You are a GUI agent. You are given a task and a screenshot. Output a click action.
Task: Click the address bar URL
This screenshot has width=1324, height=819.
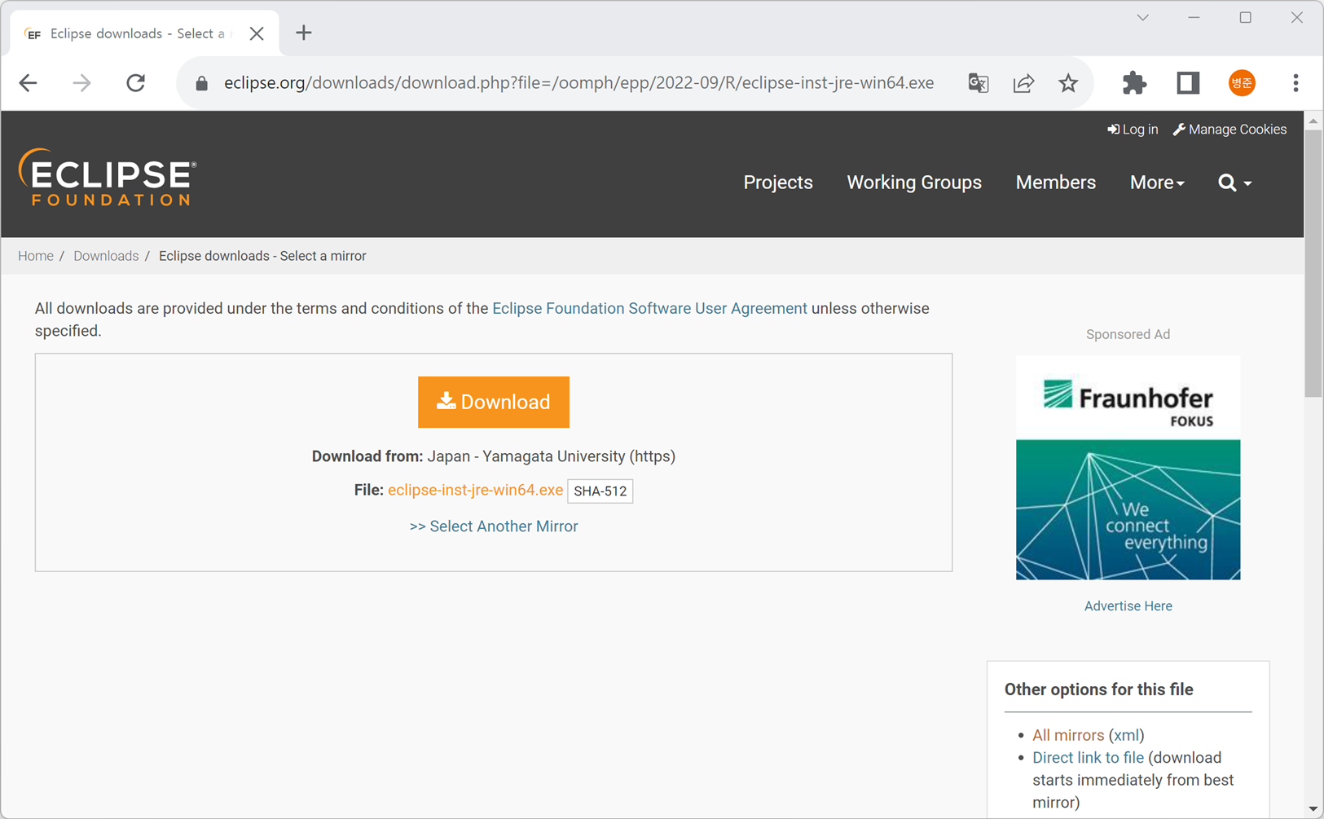pos(578,83)
